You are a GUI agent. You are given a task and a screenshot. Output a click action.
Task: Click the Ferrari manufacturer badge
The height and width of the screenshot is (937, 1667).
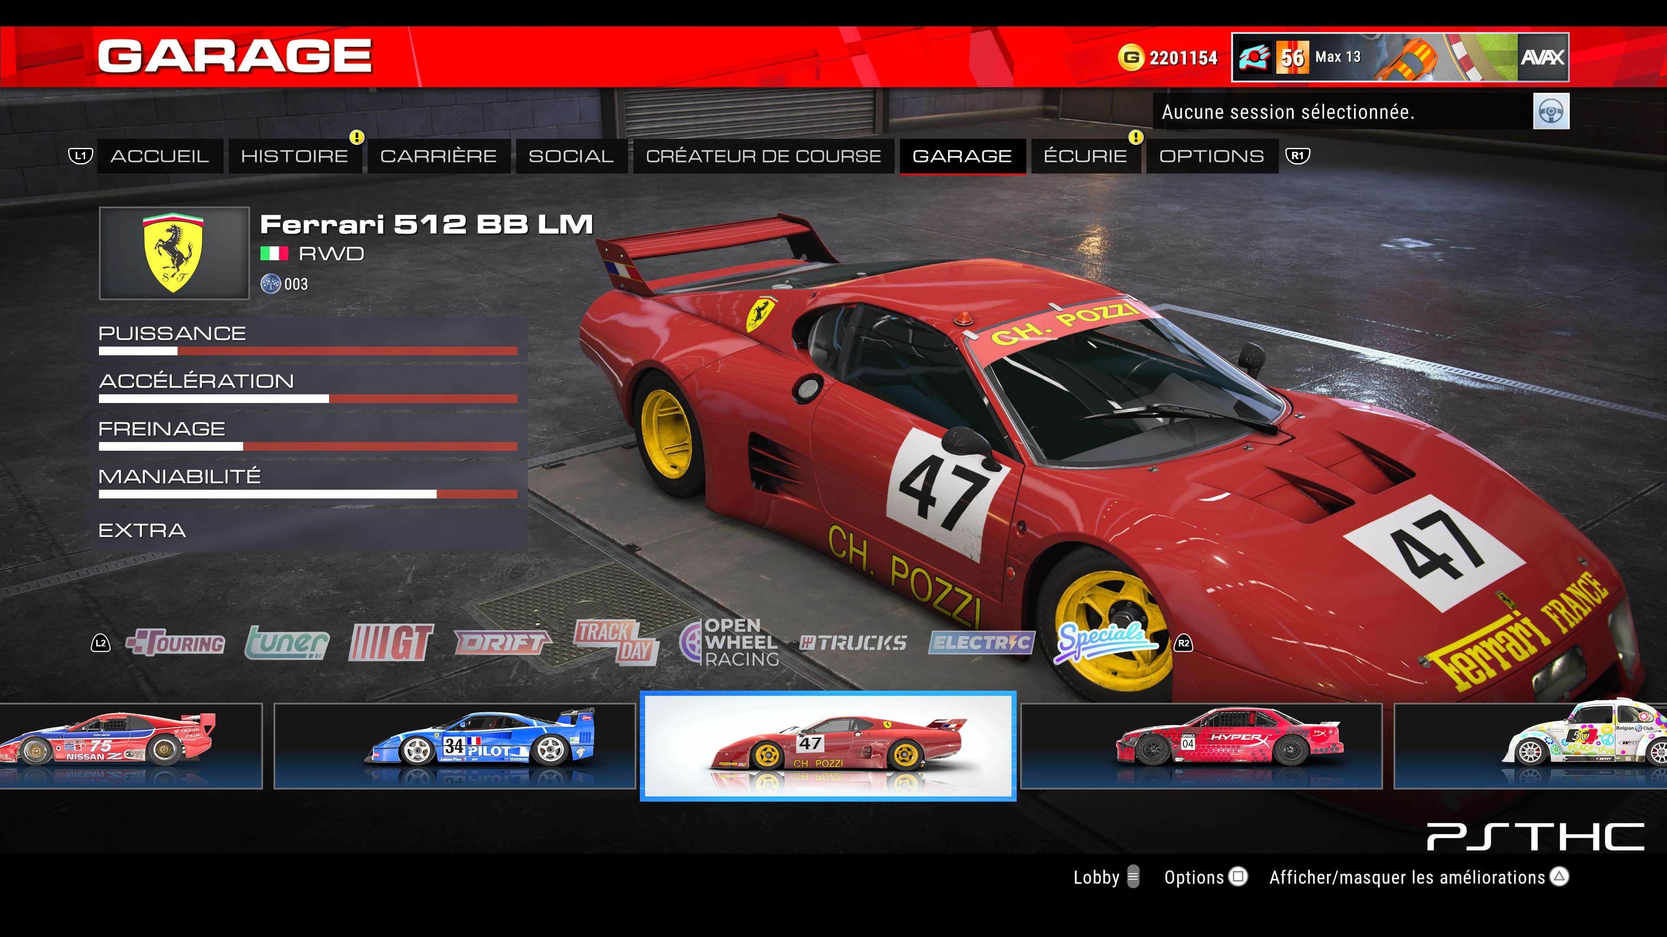pyautogui.click(x=174, y=253)
